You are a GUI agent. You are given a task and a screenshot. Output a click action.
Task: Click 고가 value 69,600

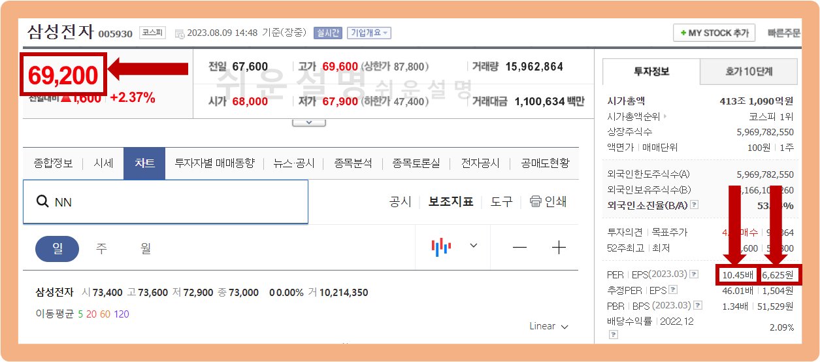coord(340,67)
